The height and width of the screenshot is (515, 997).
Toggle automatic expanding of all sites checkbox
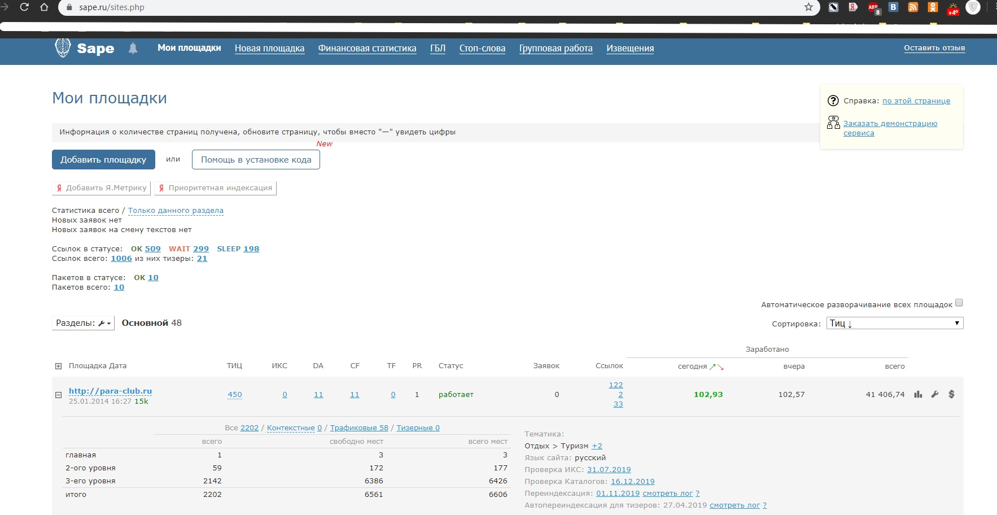(x=959, y=303)
